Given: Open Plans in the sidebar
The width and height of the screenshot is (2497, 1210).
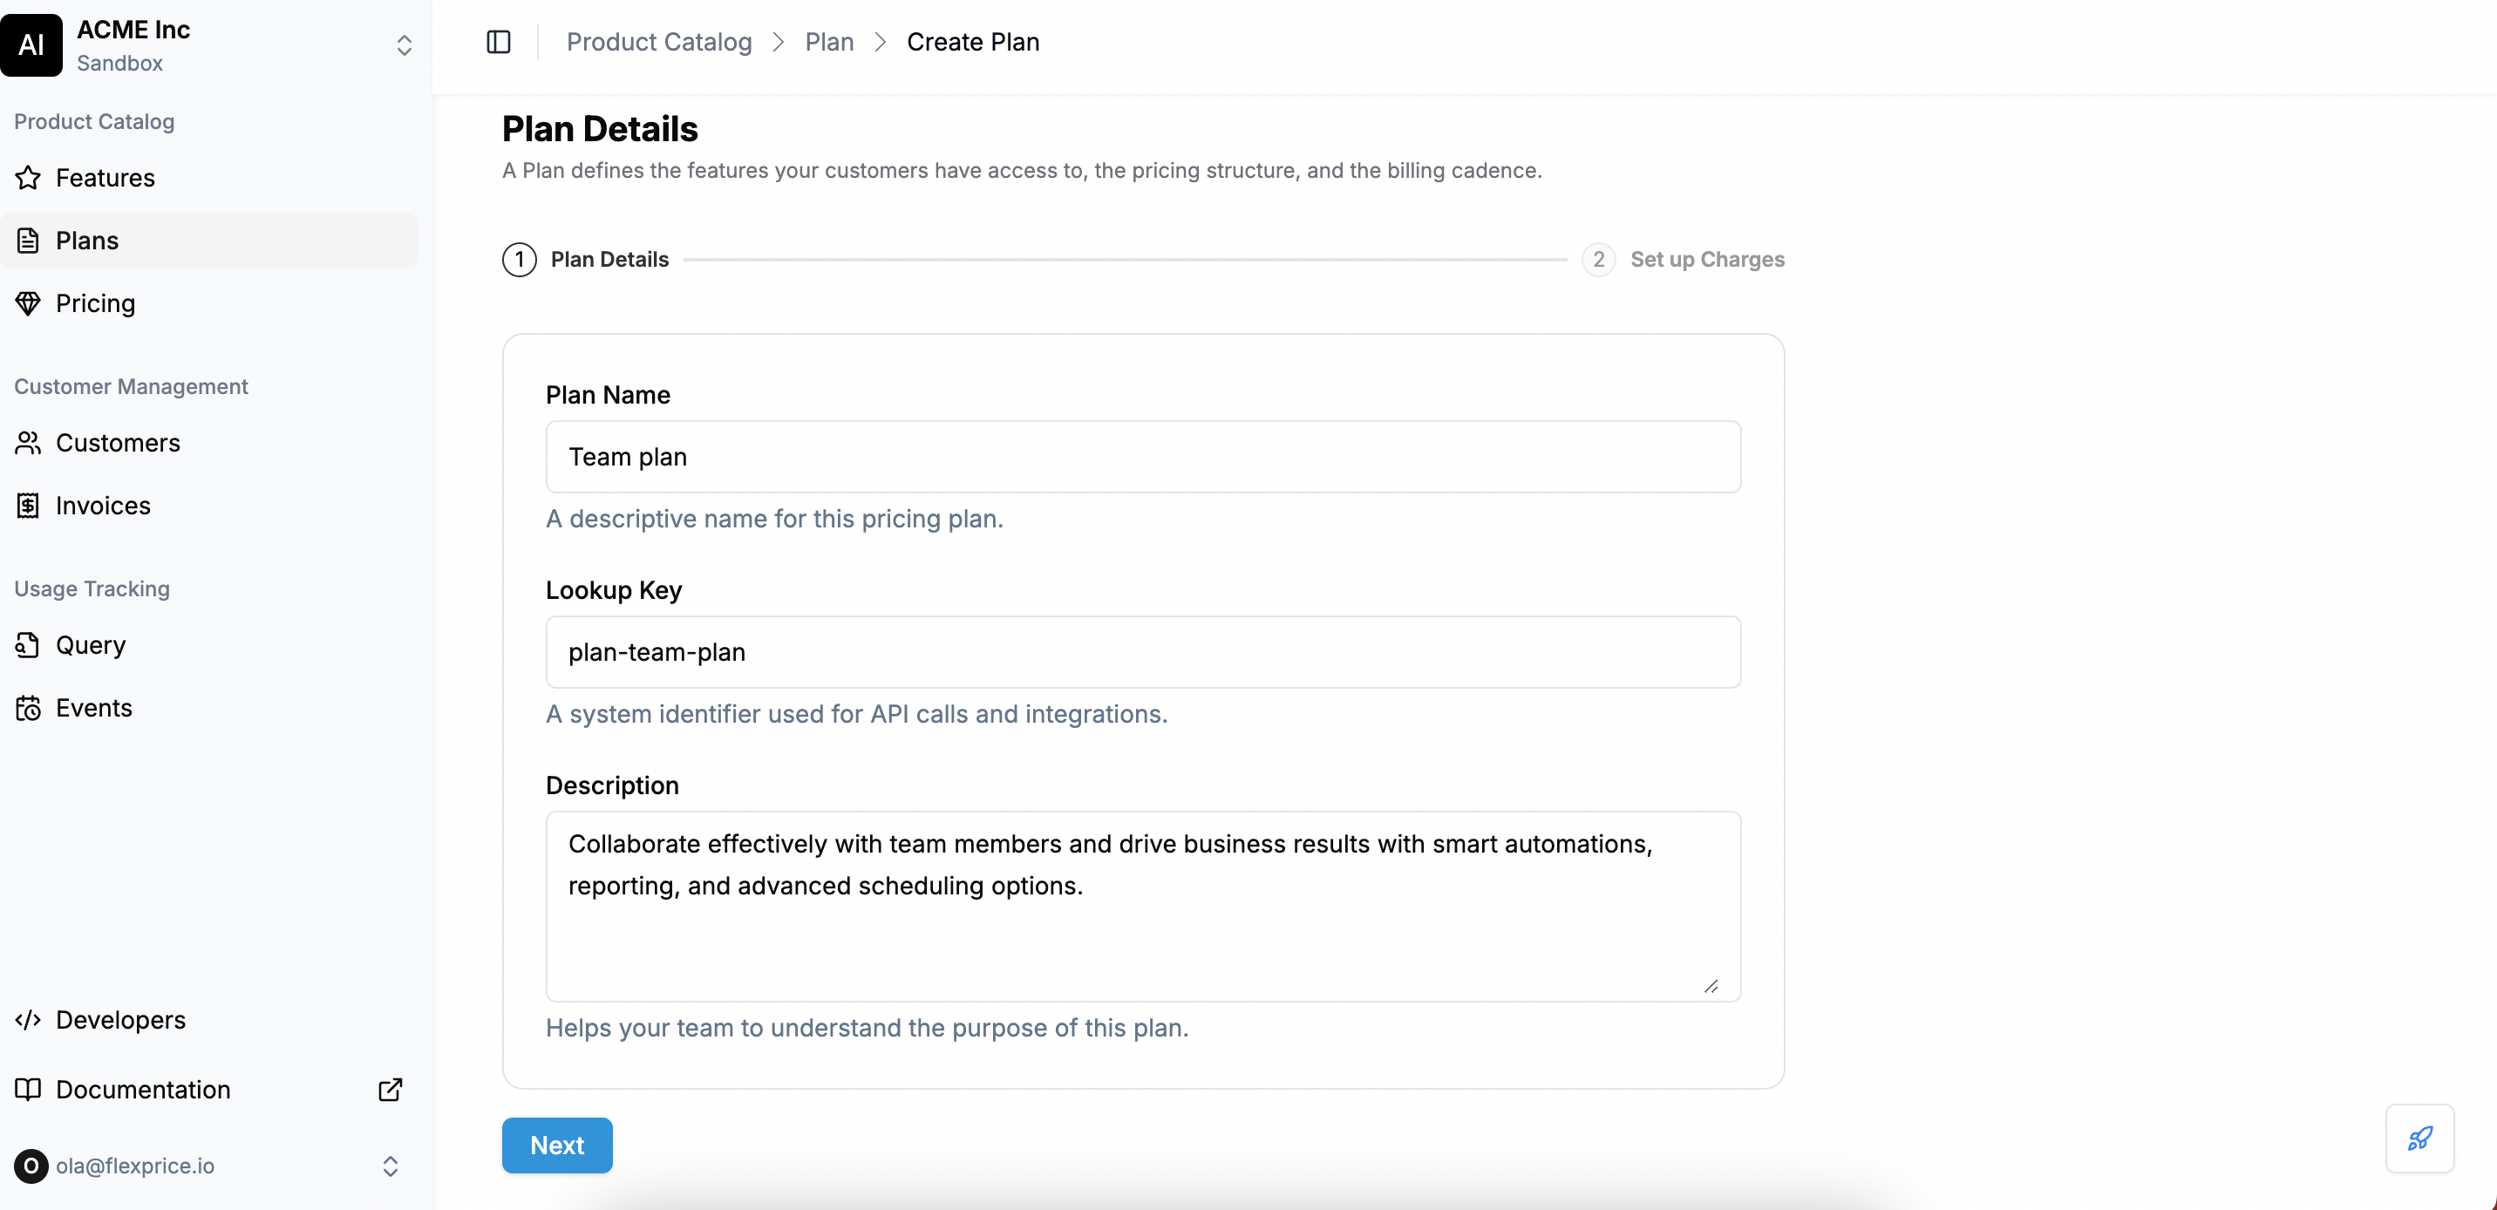Looking at the screenshot, I should pyautogui.click(x=209, y=241).
